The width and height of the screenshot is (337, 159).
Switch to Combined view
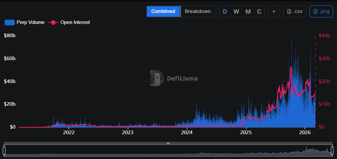163,11
